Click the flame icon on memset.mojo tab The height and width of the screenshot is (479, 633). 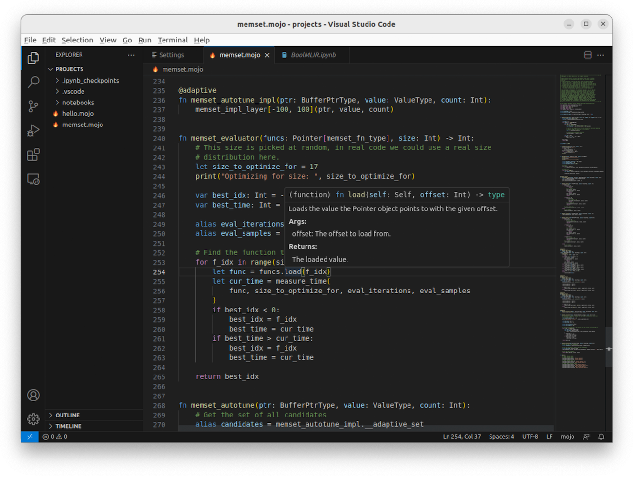pyautogui.click(x=212, y=55)
